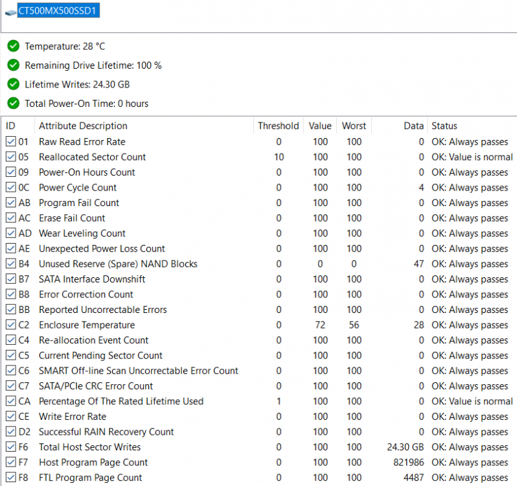The height and width of the screenshot is (486, 517).
Task: Toggle checkbox for Wear Leveling Count
Action: 10,233
